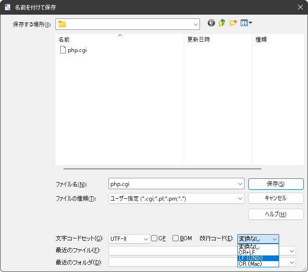Open the file type dropdown
Screen dimensions: 308x272
pos(240,199)
